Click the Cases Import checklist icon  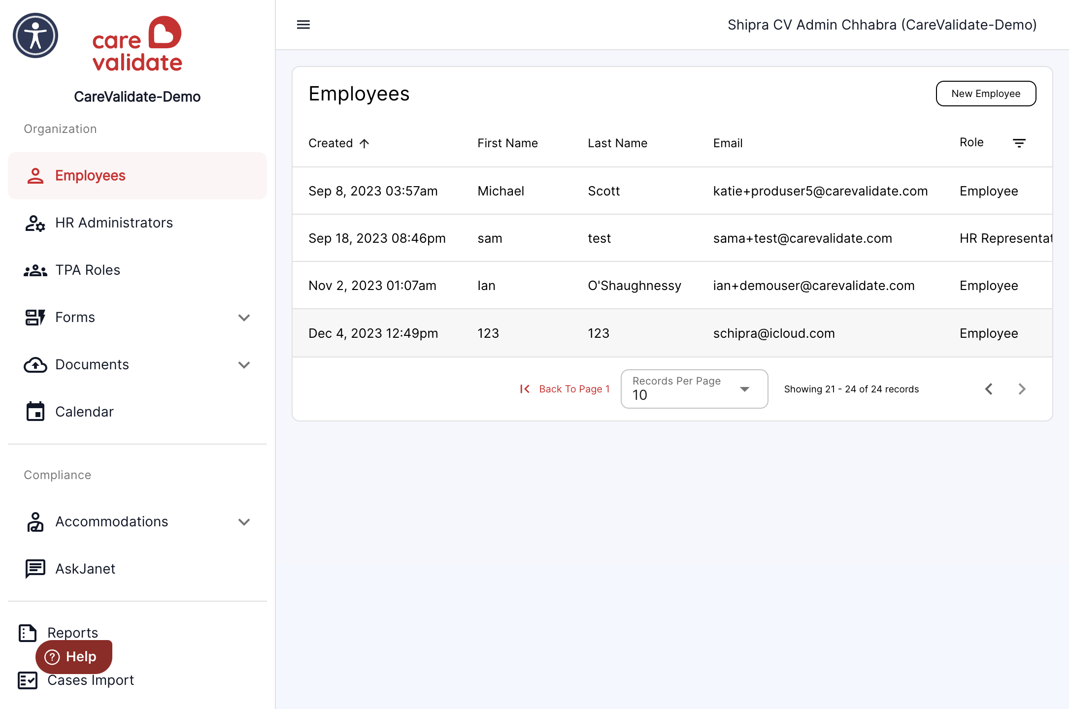28,680
